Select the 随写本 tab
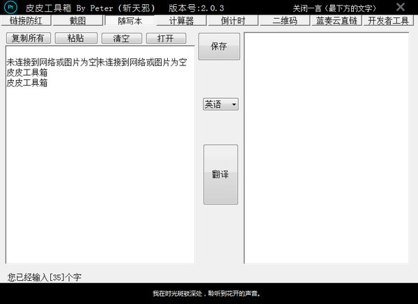The image size is (418, 304). pyautogui.click(x=130, y=21)
